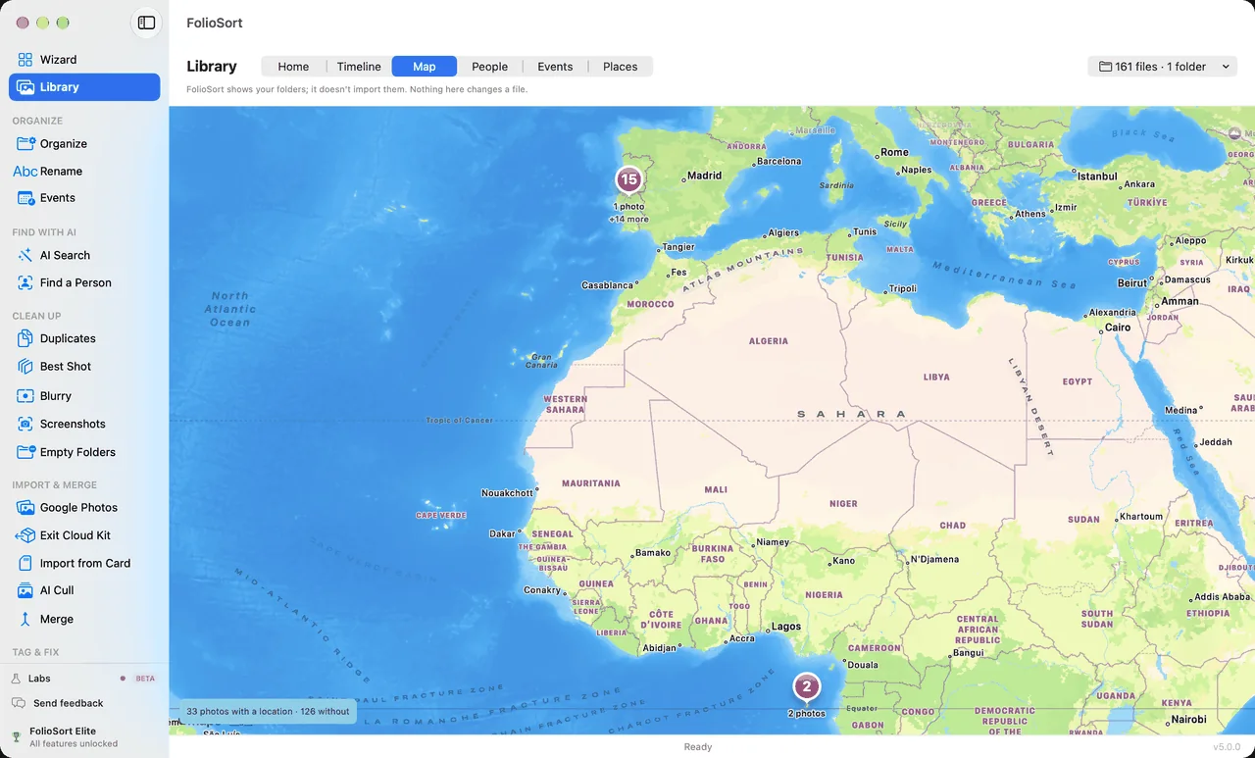The image size is (1255, 758).
Task: Click the v5.0.0 version label
Action: [1227, 747]
